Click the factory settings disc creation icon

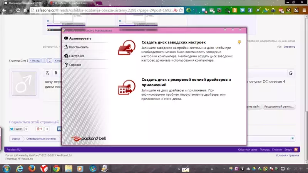[x=127, y=48]
